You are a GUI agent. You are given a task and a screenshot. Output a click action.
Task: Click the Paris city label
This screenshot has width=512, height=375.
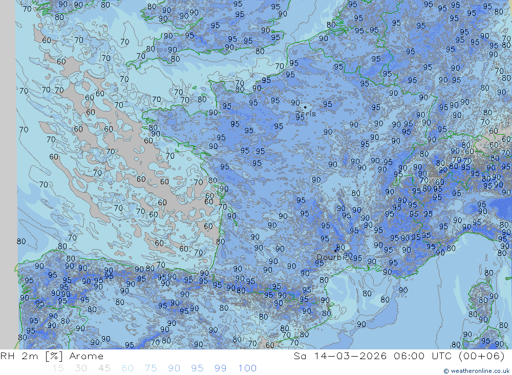(306, 114)
